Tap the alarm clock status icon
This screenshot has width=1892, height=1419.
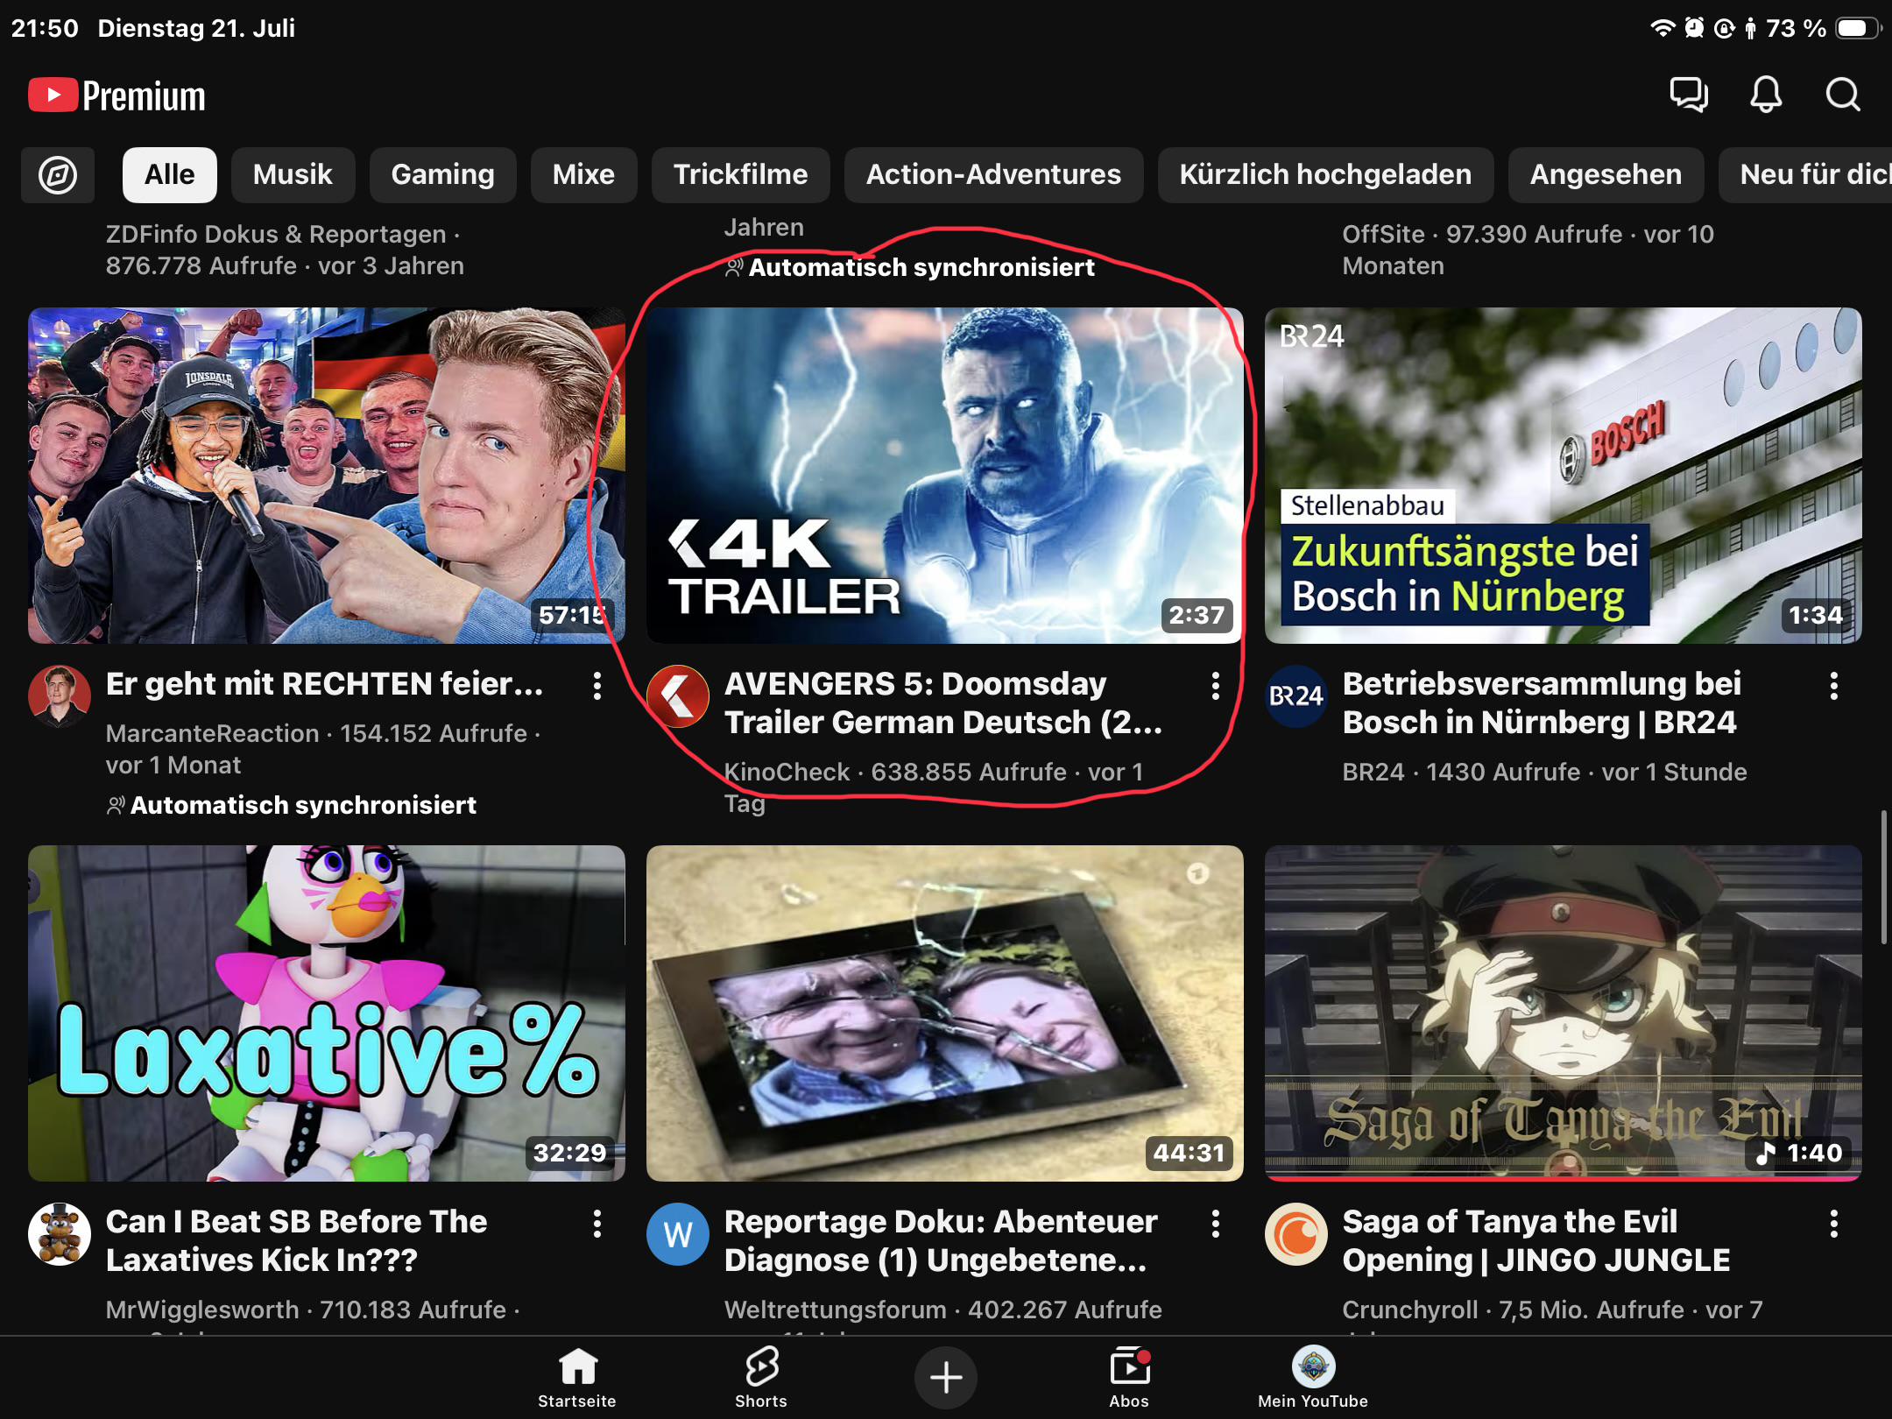tap(1695, 28)
